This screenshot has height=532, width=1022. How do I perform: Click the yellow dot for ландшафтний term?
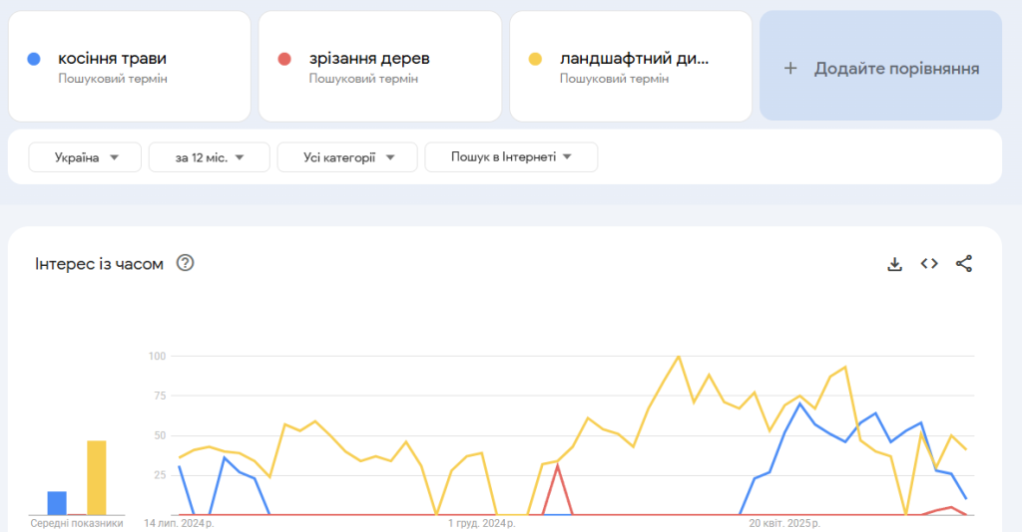point(535,59)
